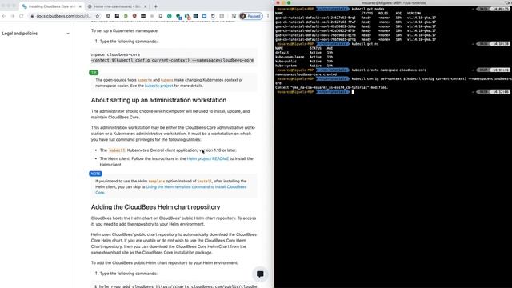Expand the Legal and policies section
The image size is (512, 288).
click(68, 34)
